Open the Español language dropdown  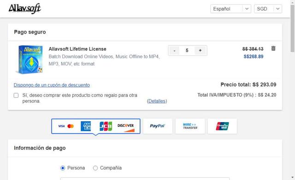click(x=230, y=9)
